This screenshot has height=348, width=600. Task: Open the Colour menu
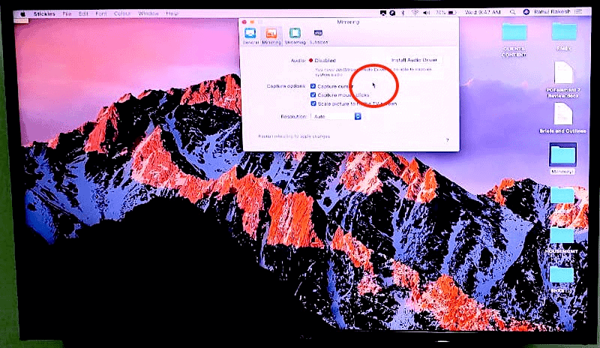122,13
